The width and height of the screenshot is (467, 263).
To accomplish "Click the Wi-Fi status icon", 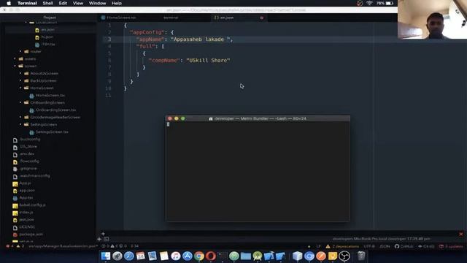I will point(369,3).
